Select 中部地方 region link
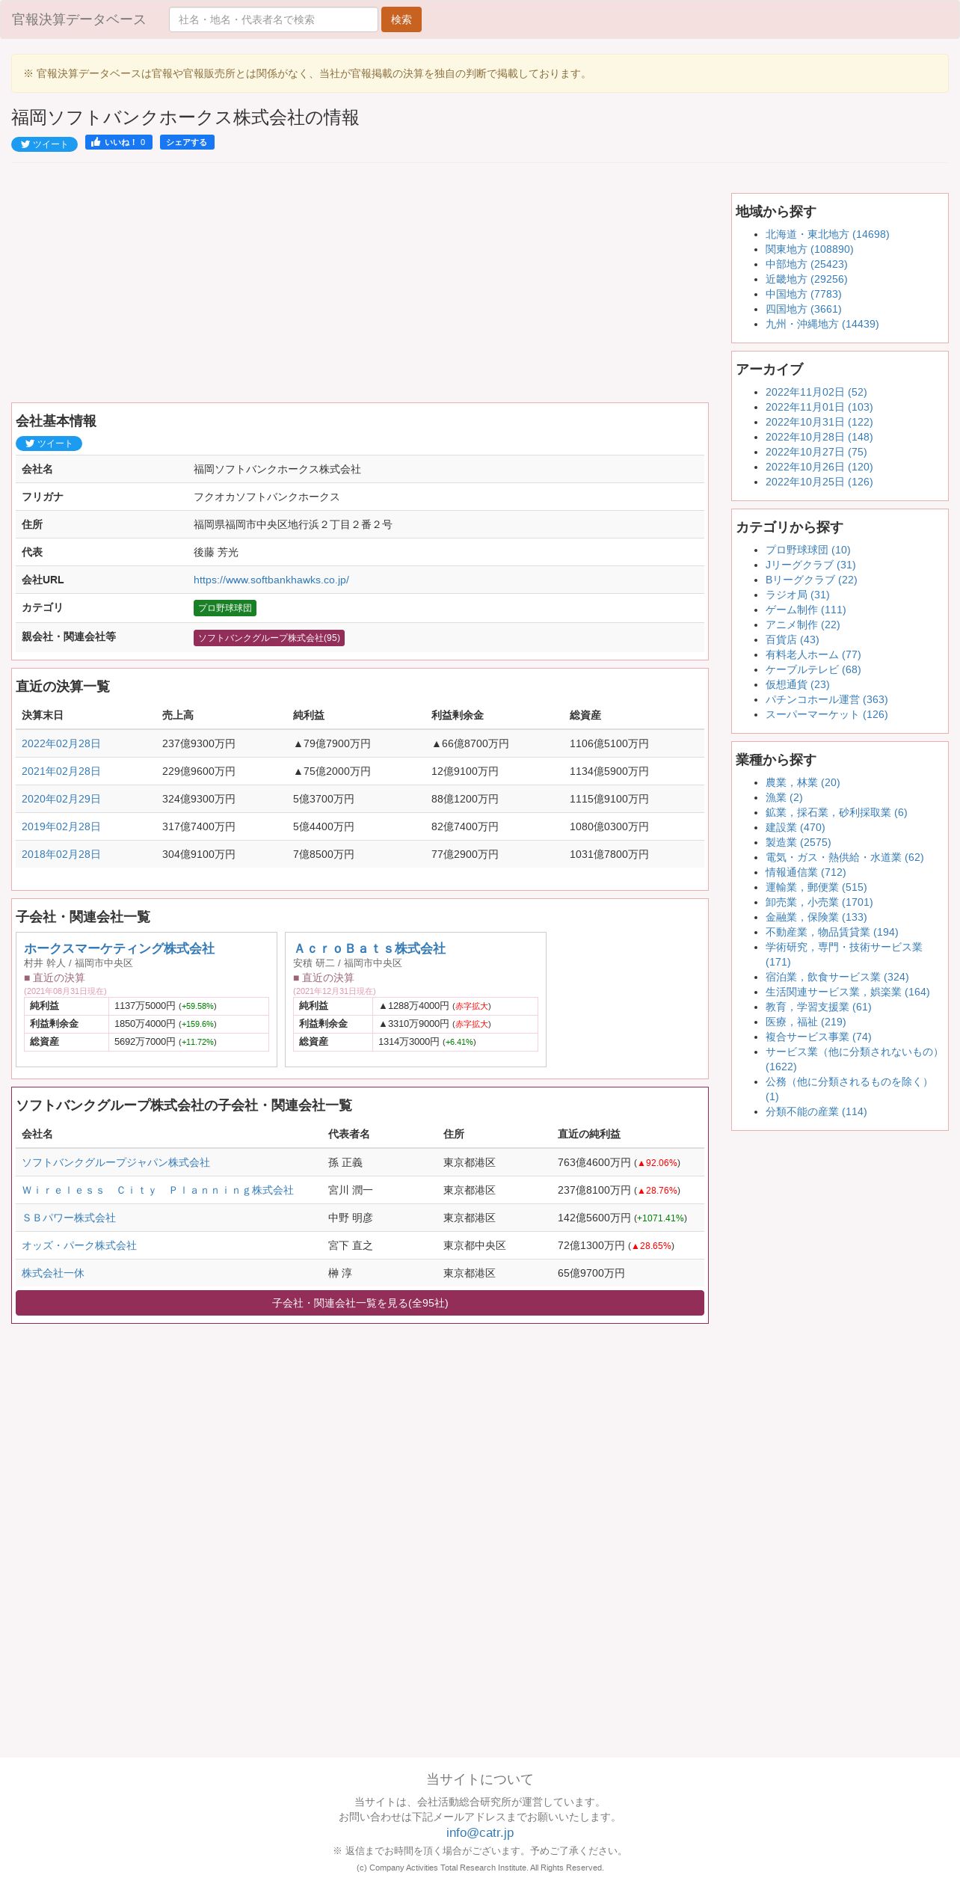 click(x=806, y=264)
